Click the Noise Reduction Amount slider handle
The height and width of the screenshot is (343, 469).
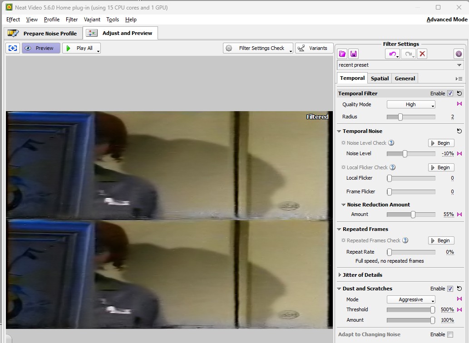413,215
